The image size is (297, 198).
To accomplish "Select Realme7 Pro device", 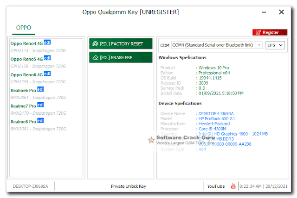I will point(23,106).
